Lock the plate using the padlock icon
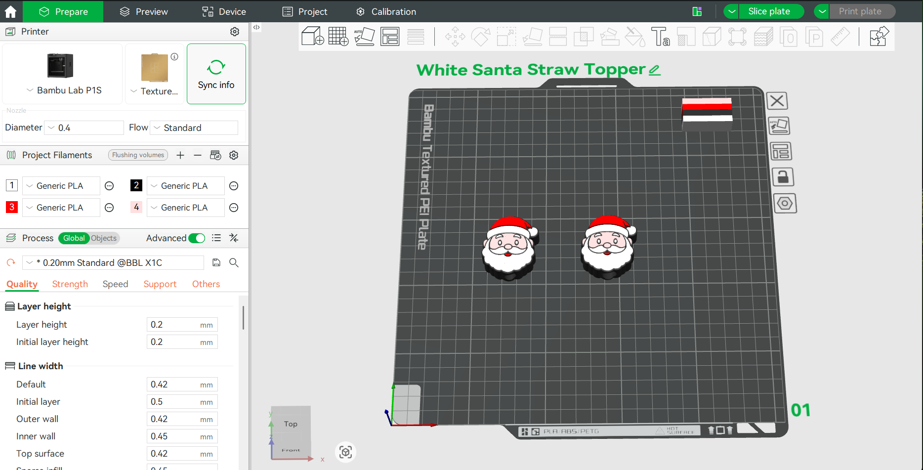This screenshot has height=470, width=923. click(x=783, y=176)
